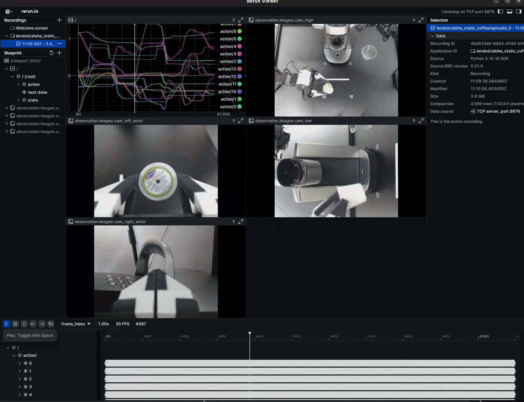This screenshot has height=402, width=524.
Task: Toggle the left blueprint panel visibility
Action: pyautogui.click(x=500, y=11)
